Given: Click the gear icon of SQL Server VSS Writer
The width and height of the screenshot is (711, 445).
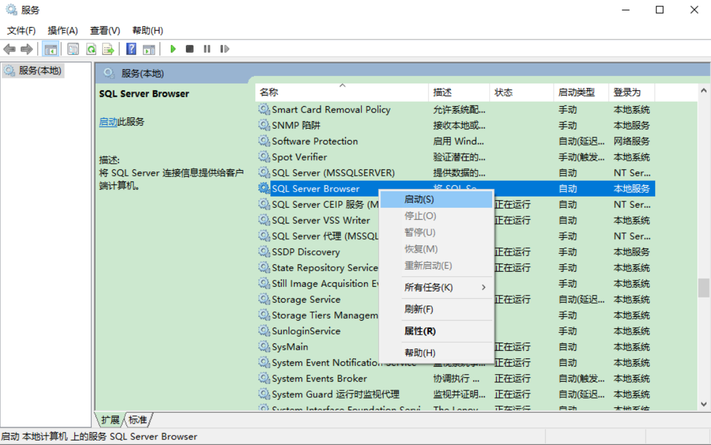Looking at the screenshot, I should [x=264, y=220].
